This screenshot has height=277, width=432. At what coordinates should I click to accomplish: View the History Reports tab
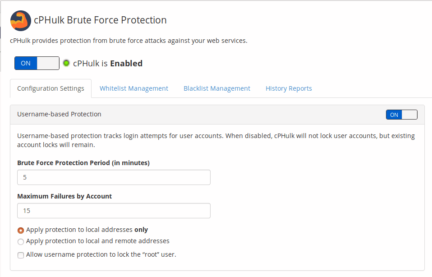(x=289, y=88)
